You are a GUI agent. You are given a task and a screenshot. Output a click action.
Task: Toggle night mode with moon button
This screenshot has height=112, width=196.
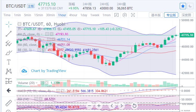190,6
